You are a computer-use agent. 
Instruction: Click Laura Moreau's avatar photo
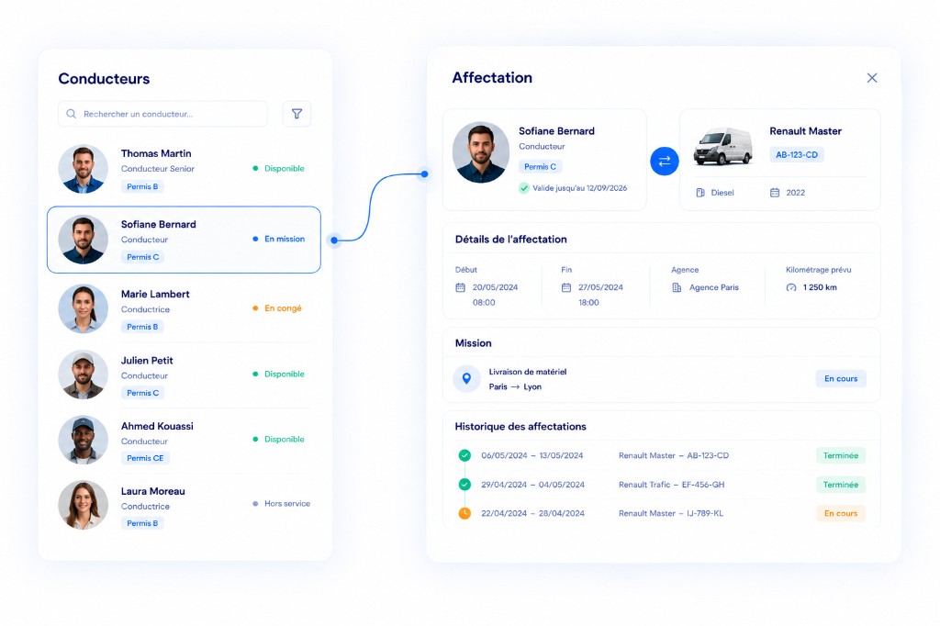click(84, 505)
